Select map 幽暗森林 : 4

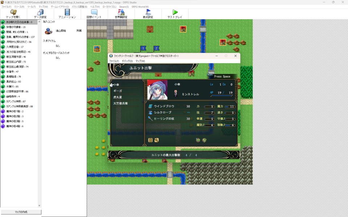19,97
